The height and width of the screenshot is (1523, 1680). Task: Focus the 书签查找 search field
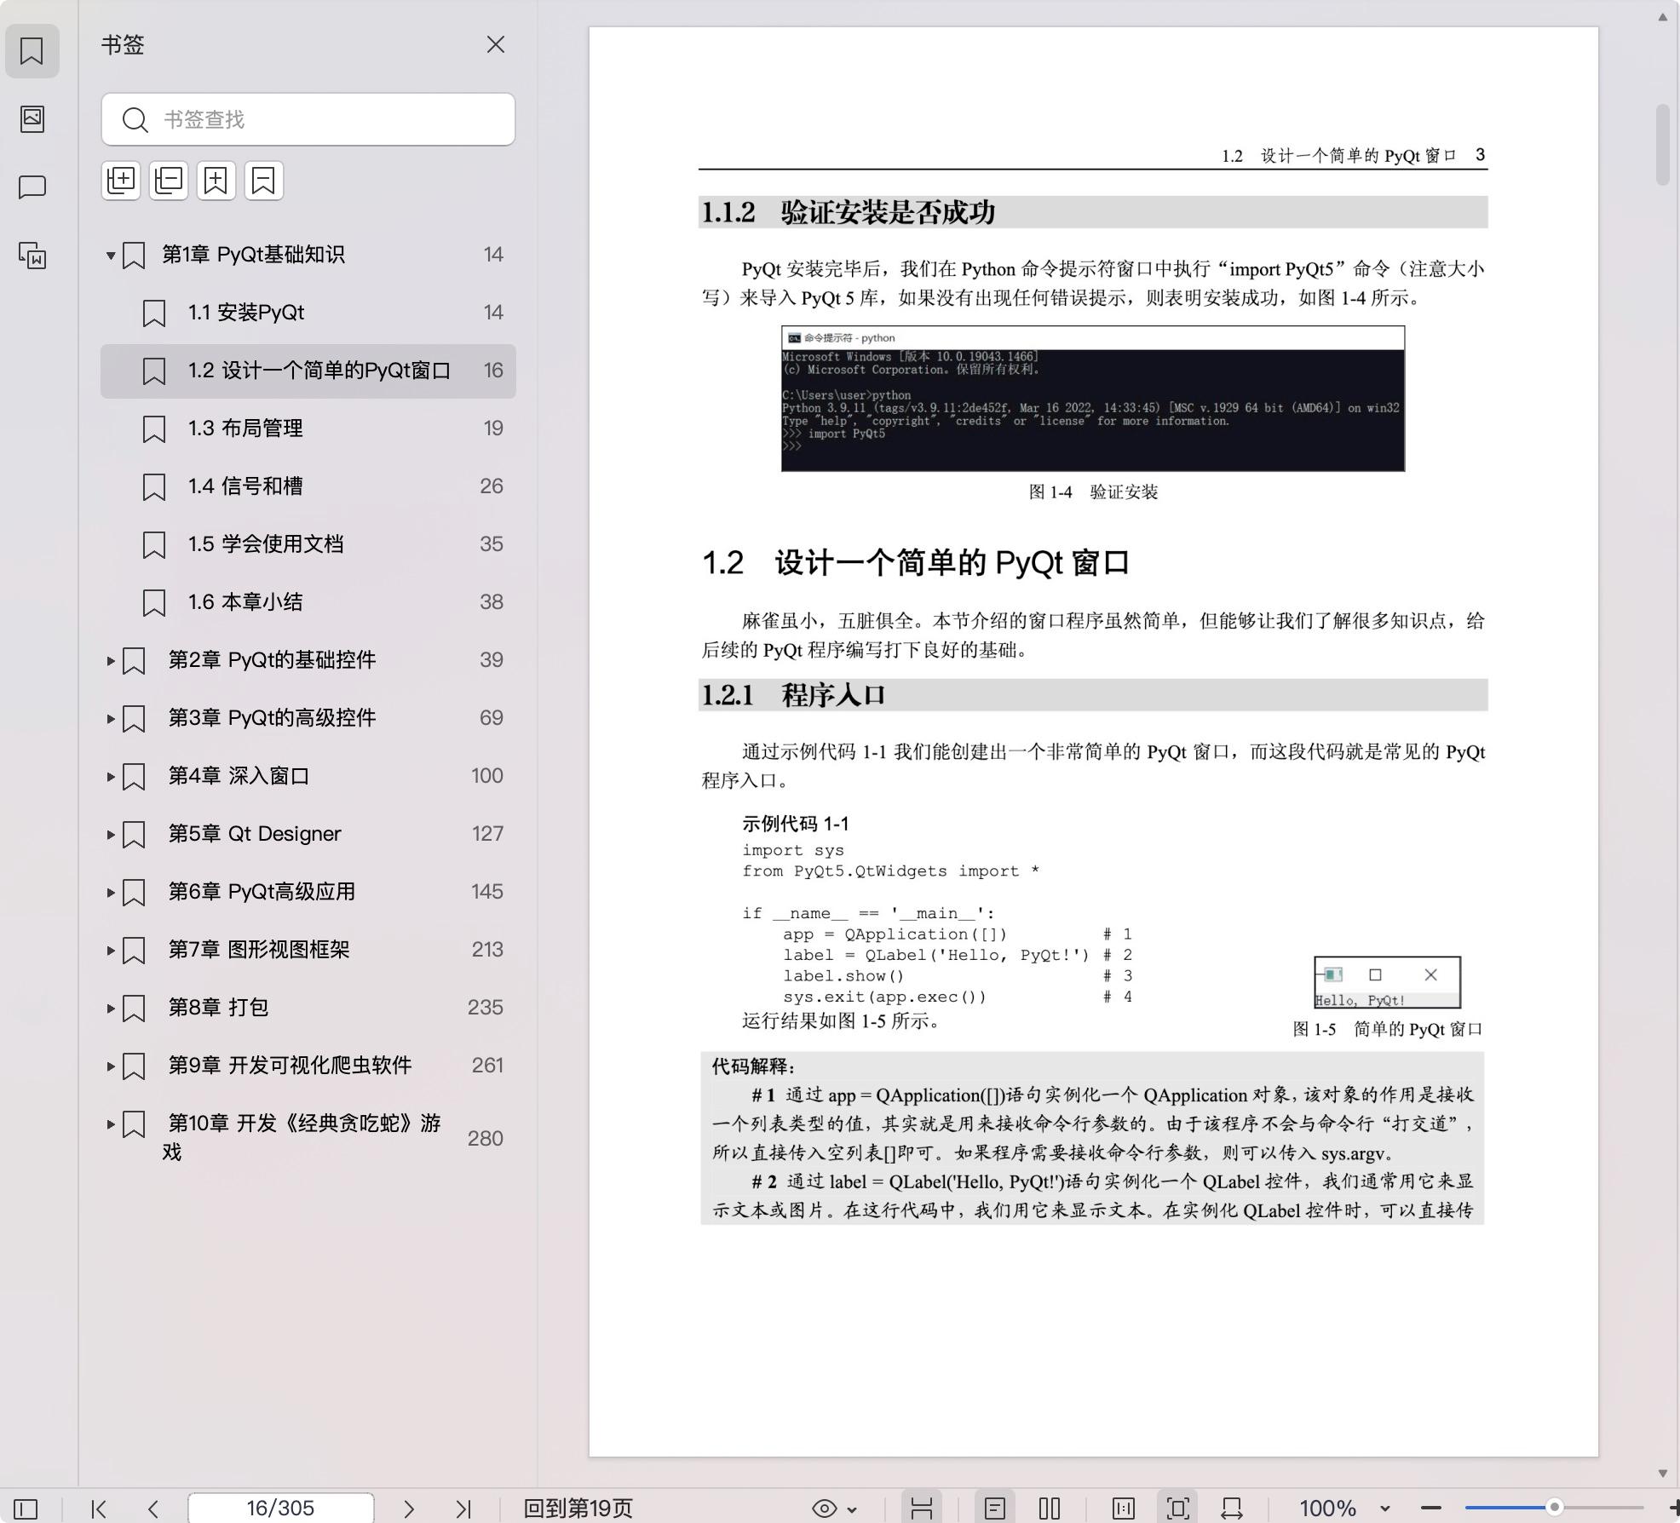308,119
